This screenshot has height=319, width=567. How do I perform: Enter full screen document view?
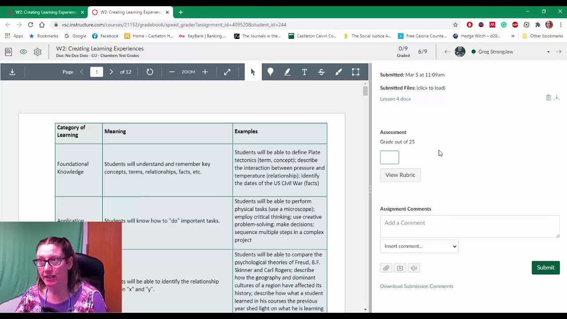(227, 72)
